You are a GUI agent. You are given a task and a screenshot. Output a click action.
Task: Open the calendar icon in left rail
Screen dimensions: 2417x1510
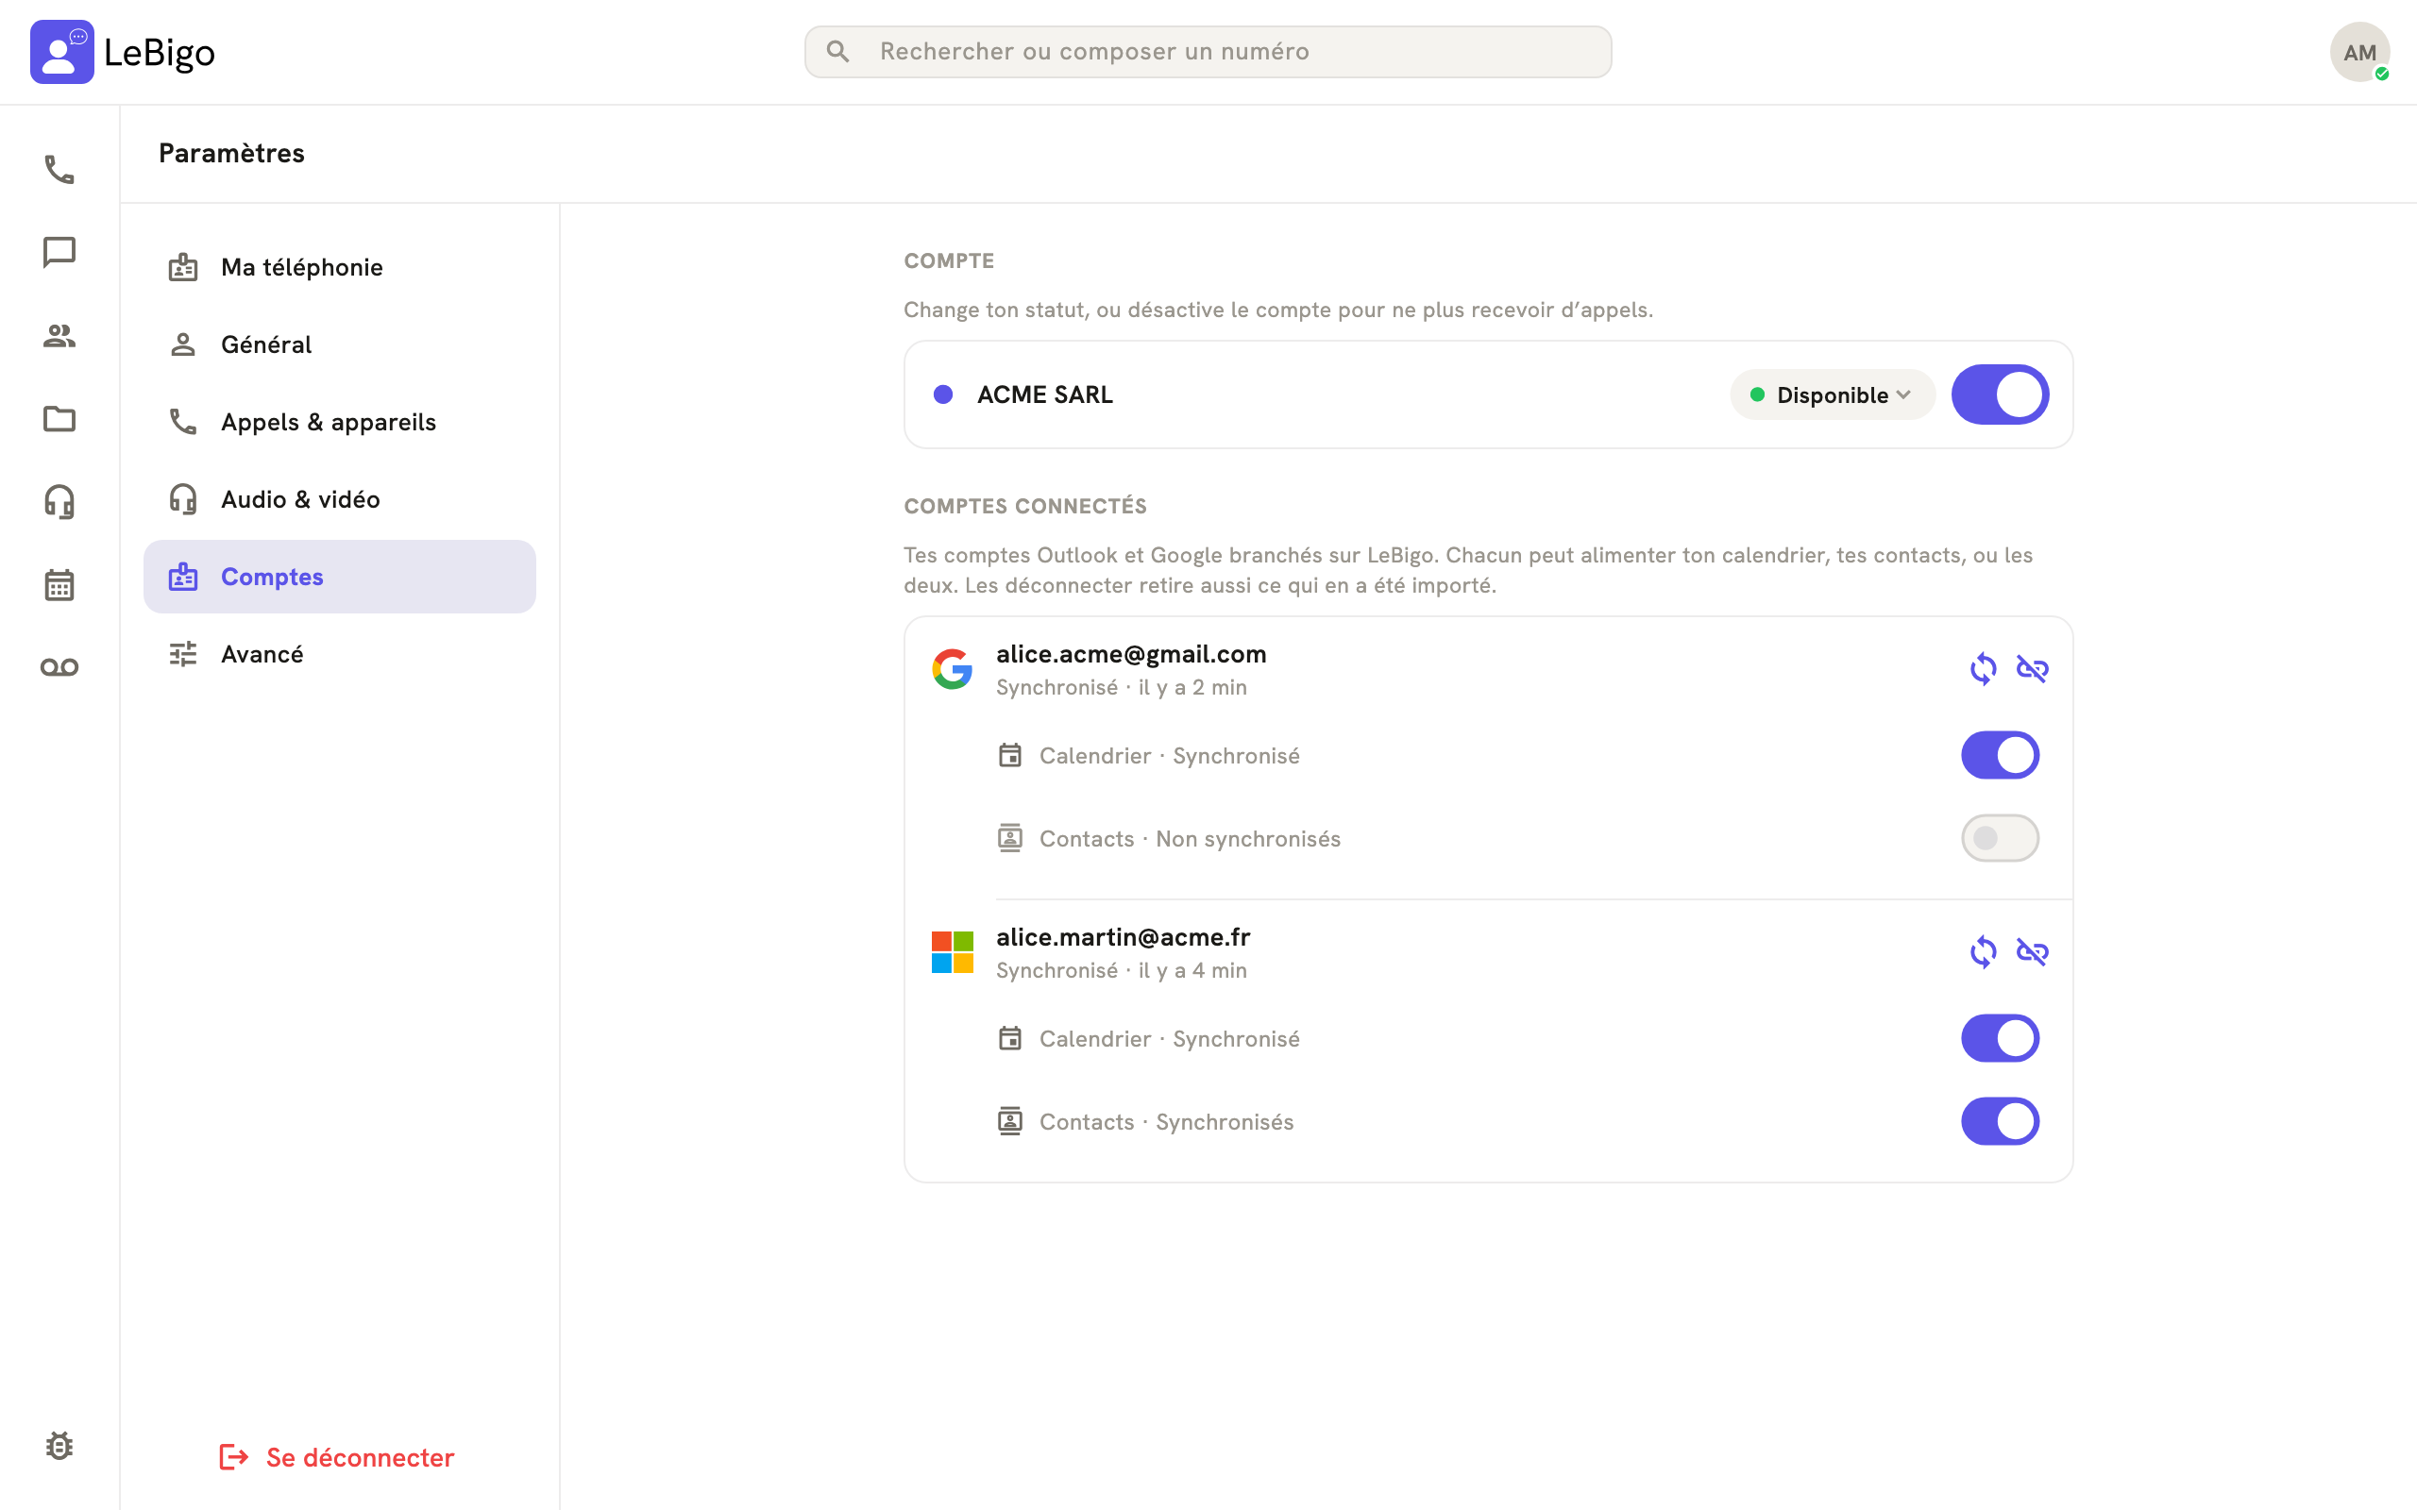point(59,584)
